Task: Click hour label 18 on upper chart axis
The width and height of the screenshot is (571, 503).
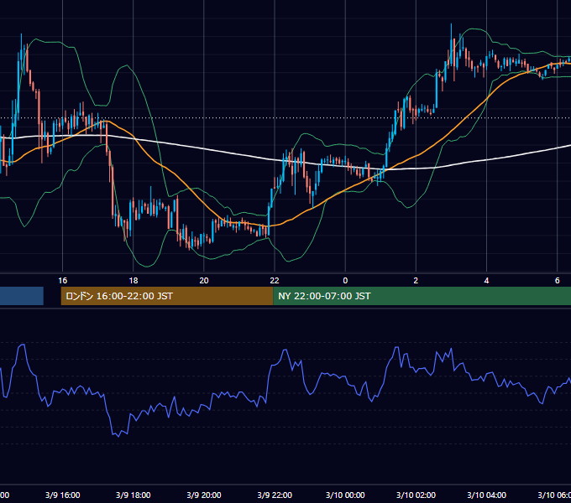Action: [x=134, y=280]
